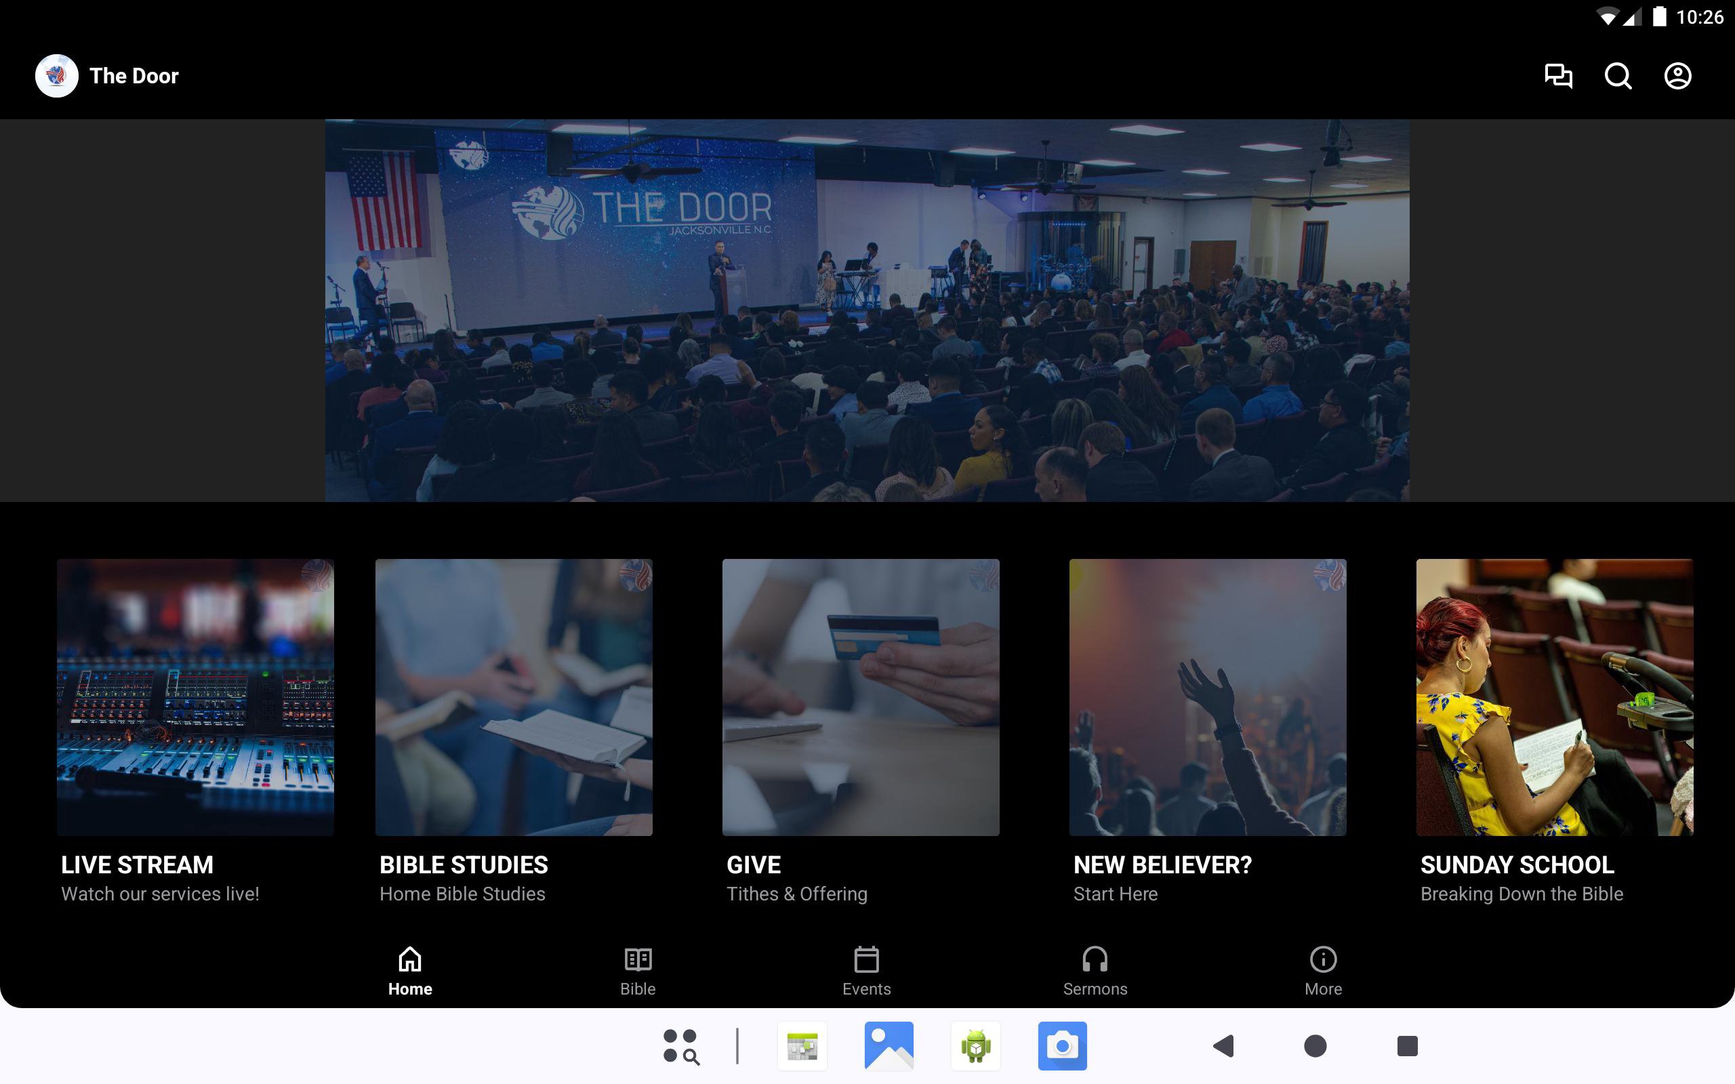Open the New Believer raised hands image
Screen dimensions: 1735x1084
pyautogui.click(x=1207, y=697)
